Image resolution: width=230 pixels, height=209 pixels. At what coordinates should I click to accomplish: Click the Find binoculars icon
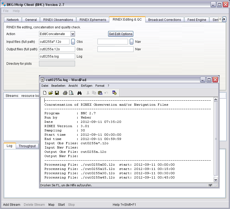tap(79, 93)
